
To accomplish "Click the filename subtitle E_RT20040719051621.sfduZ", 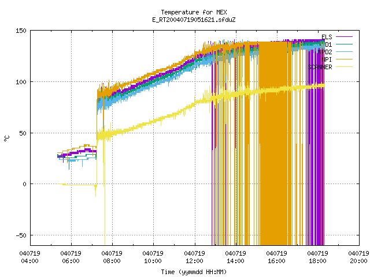I will pyautogui.click(x=194, y=20).
